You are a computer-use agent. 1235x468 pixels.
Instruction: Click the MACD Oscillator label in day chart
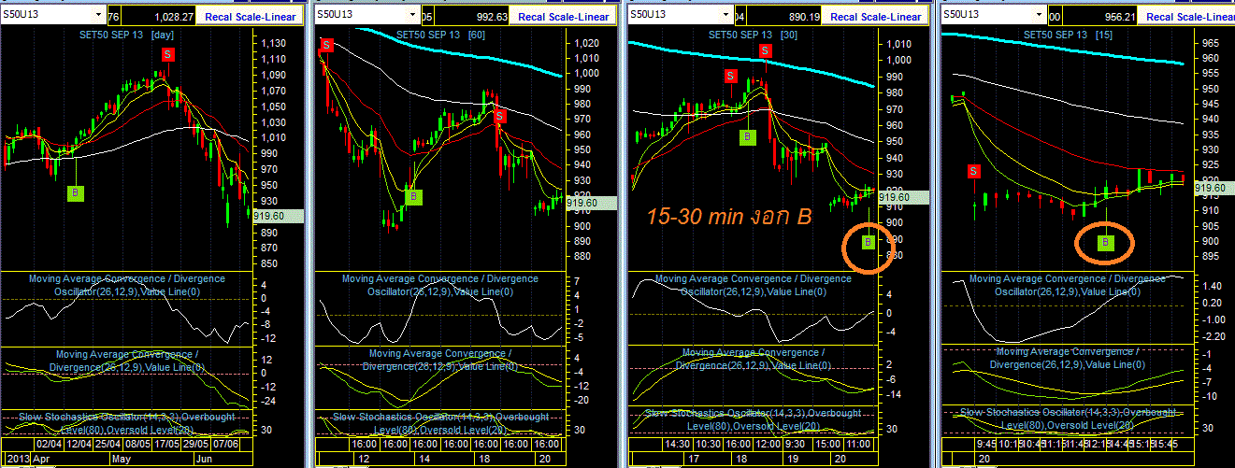[x=126, y=285]
